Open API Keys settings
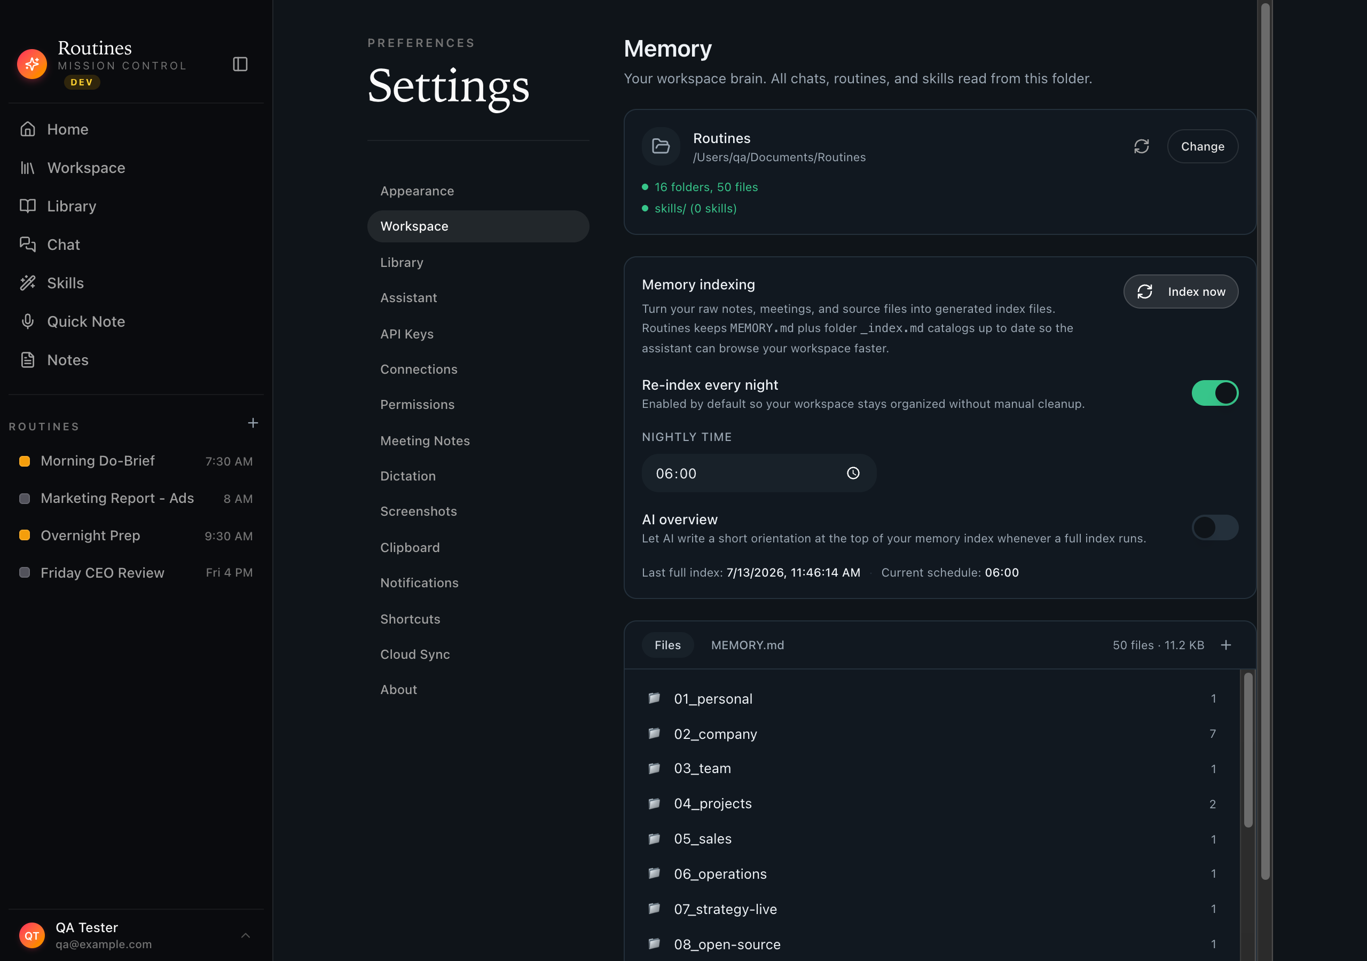Image resolution: width=1367 pixels, height=961 pixels. 478,334
